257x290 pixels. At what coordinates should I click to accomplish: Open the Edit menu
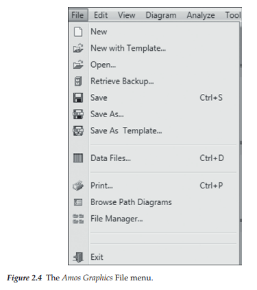pos(101,15)
